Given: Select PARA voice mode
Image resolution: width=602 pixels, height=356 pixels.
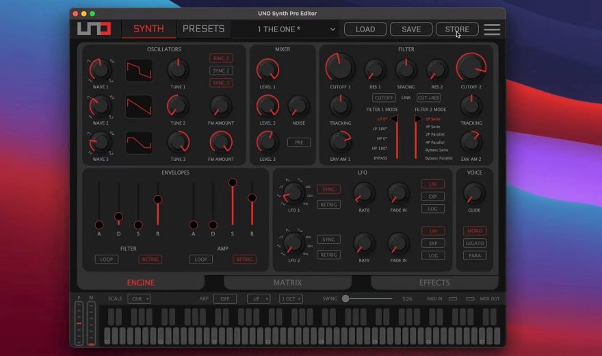Looking at the screenshot, I should pos(475,256).
